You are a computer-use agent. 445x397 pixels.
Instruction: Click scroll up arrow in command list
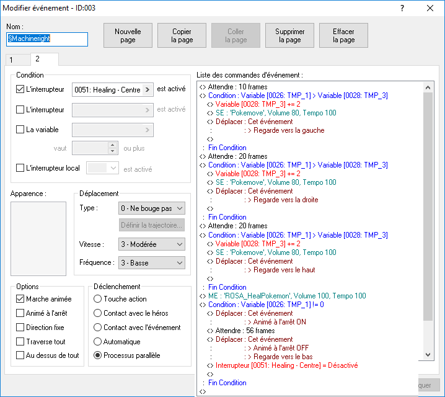pos(428,87)
